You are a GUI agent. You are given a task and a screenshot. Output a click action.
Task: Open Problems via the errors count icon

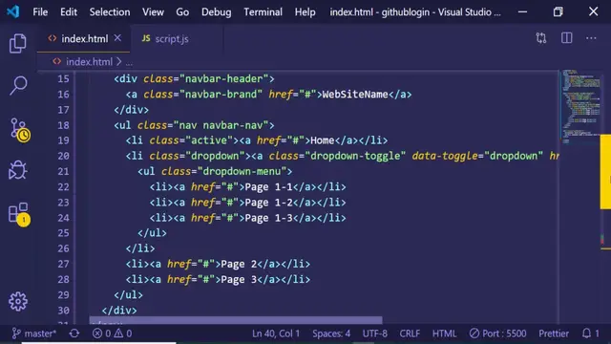[102, 333]
